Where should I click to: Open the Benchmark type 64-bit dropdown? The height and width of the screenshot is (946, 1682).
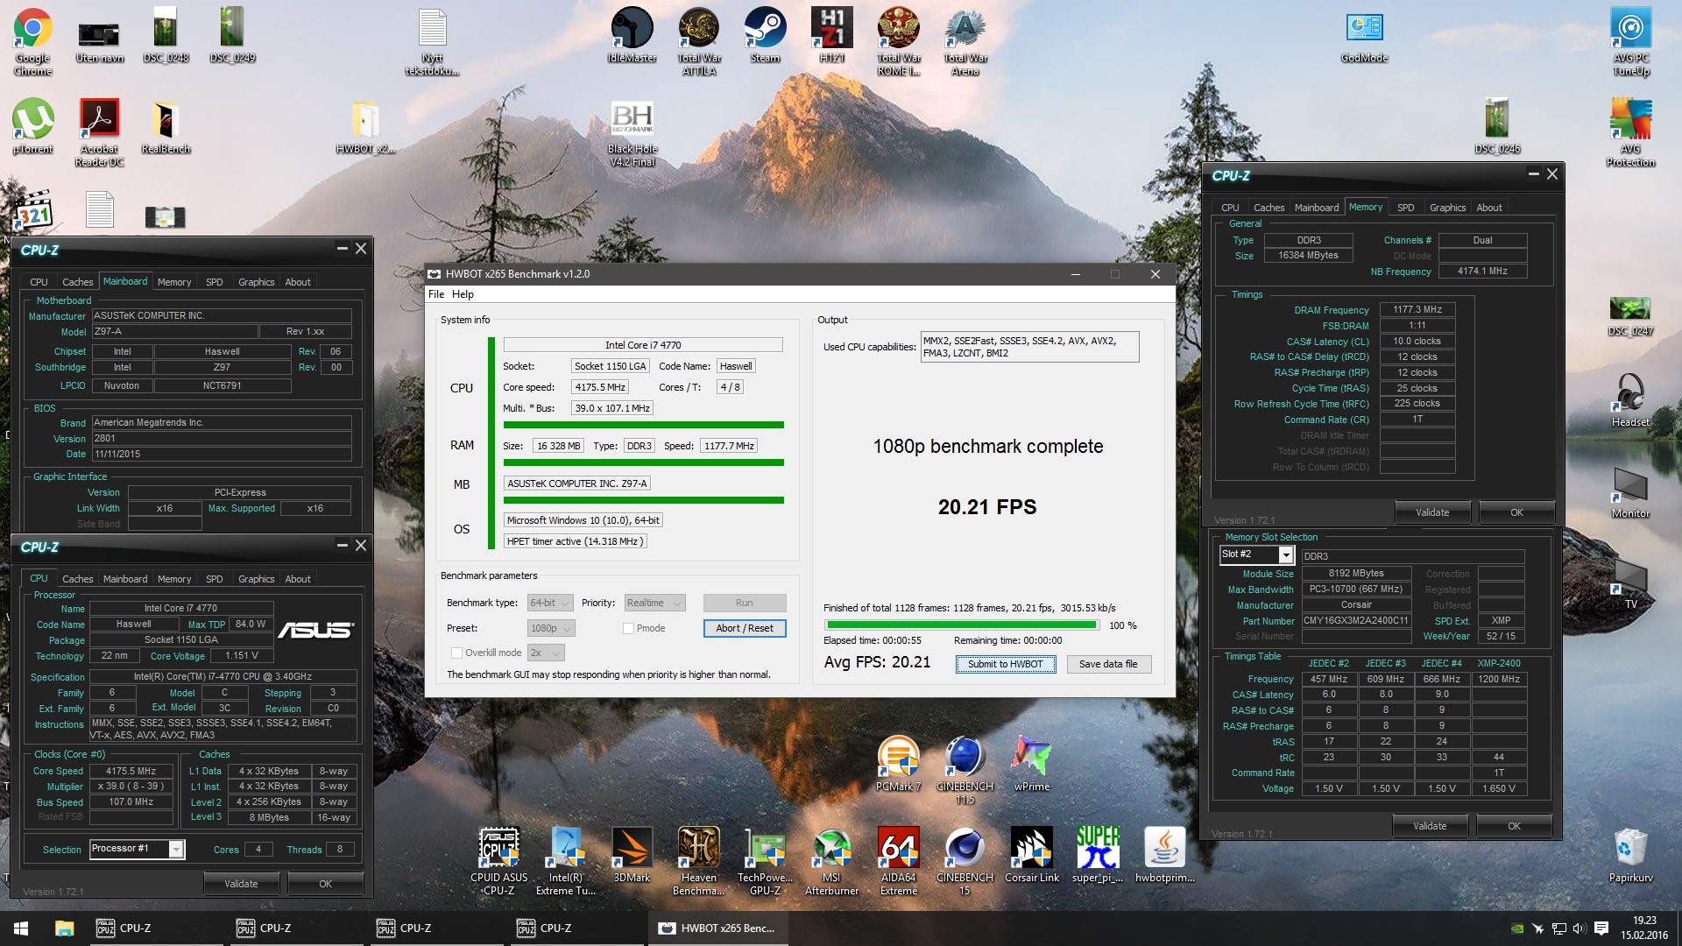click(x=550, y=603)
